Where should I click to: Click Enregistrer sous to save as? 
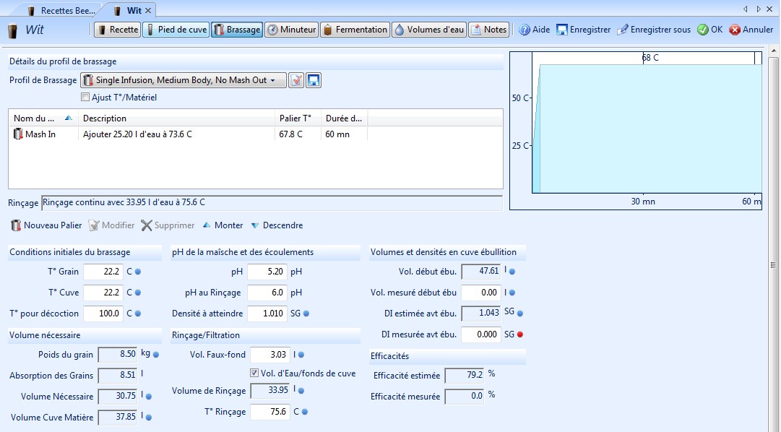tap(653, 30)
